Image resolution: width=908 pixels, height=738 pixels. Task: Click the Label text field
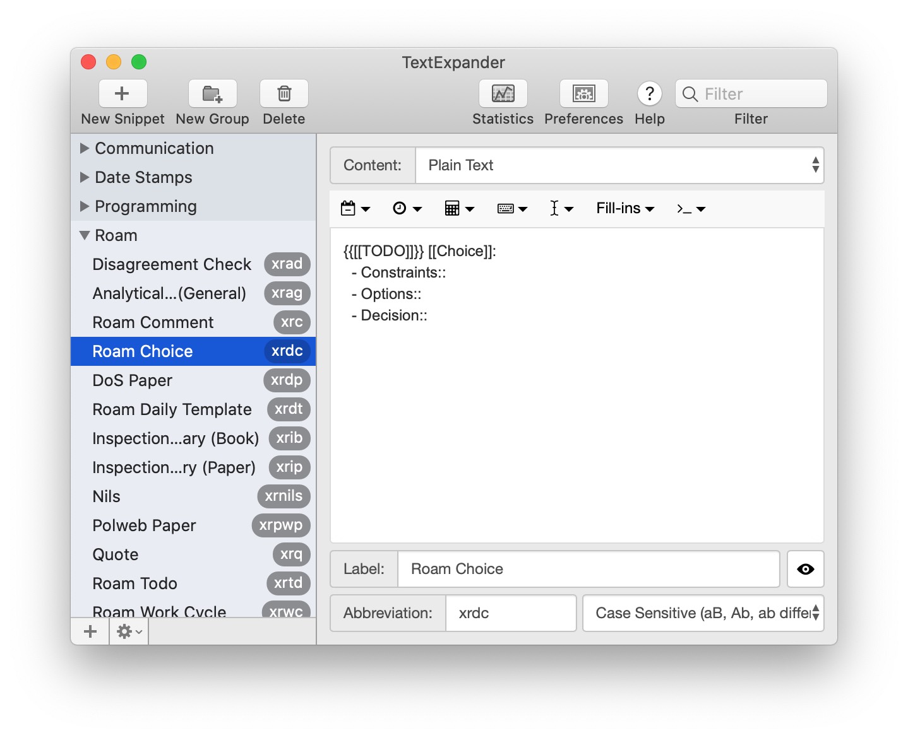(x=588, y=569)
